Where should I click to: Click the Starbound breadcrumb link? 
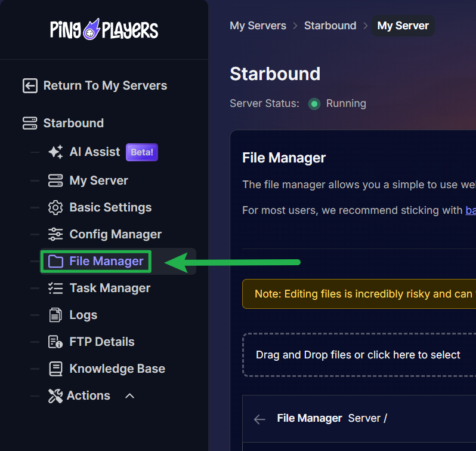pos(330,26)
